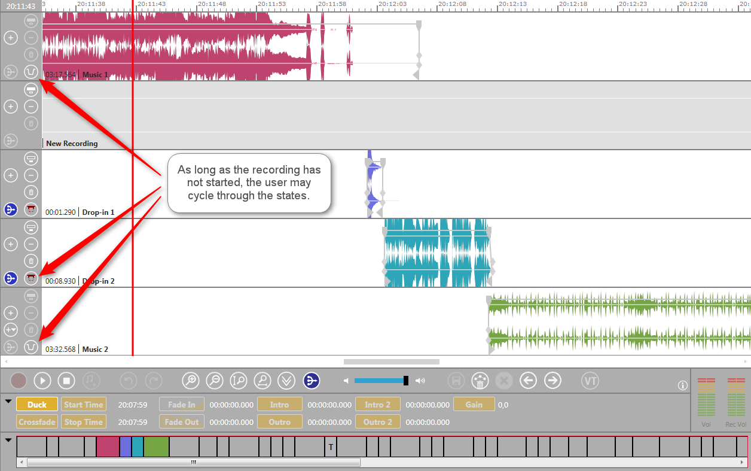
Task: Open add dropdown on Music 2 track
Action: coord(10,330)
